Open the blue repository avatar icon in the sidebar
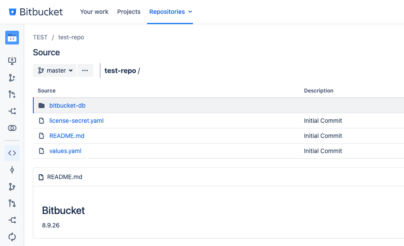This screenshot has width=404, height=246. click(12, 38)
